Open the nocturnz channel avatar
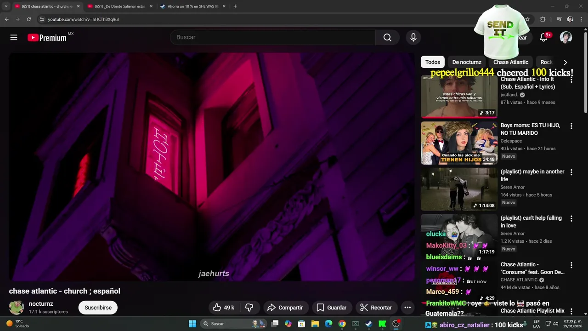Viewport: 588px width, 331px height. click(17, 308)
